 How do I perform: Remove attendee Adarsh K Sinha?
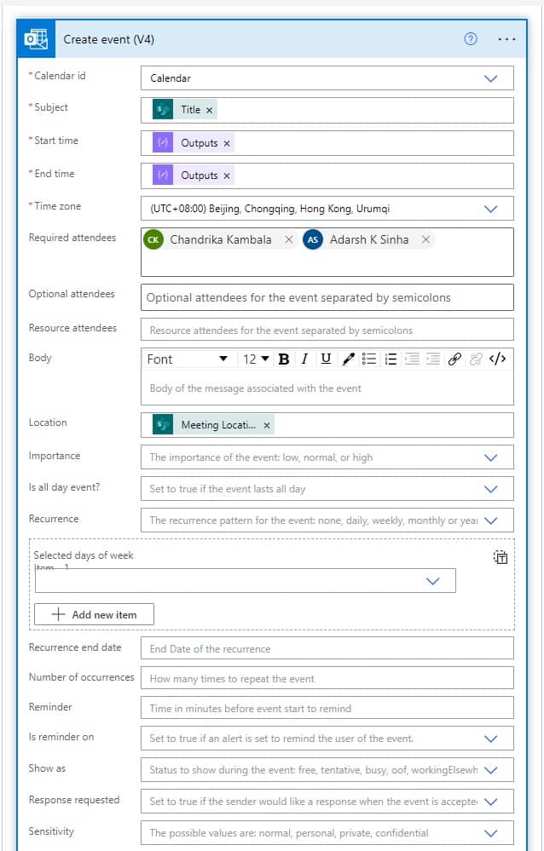pos(426,239)
